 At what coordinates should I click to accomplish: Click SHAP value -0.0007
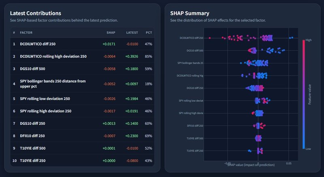pos(109,136)
